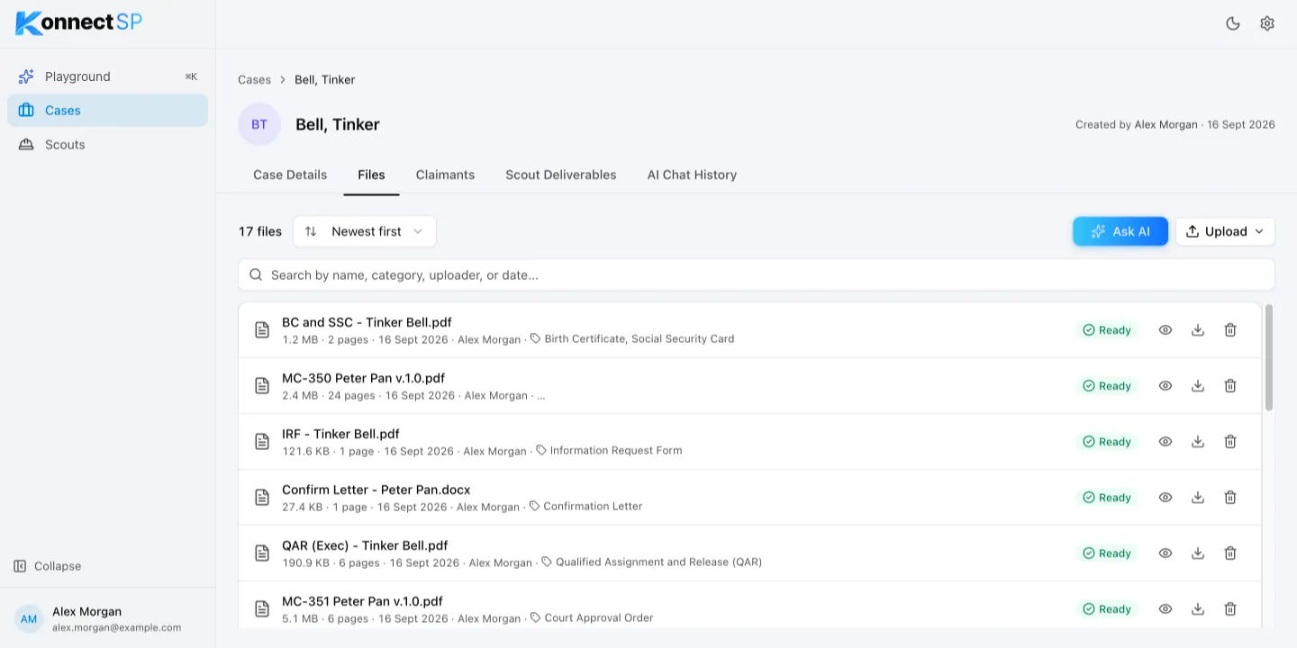Open Playground in sidebar

point(107,76)
